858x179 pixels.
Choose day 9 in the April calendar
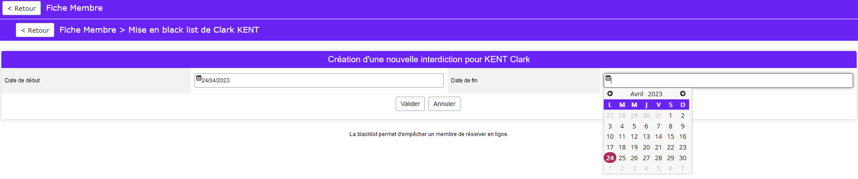(x=683, y=126)
